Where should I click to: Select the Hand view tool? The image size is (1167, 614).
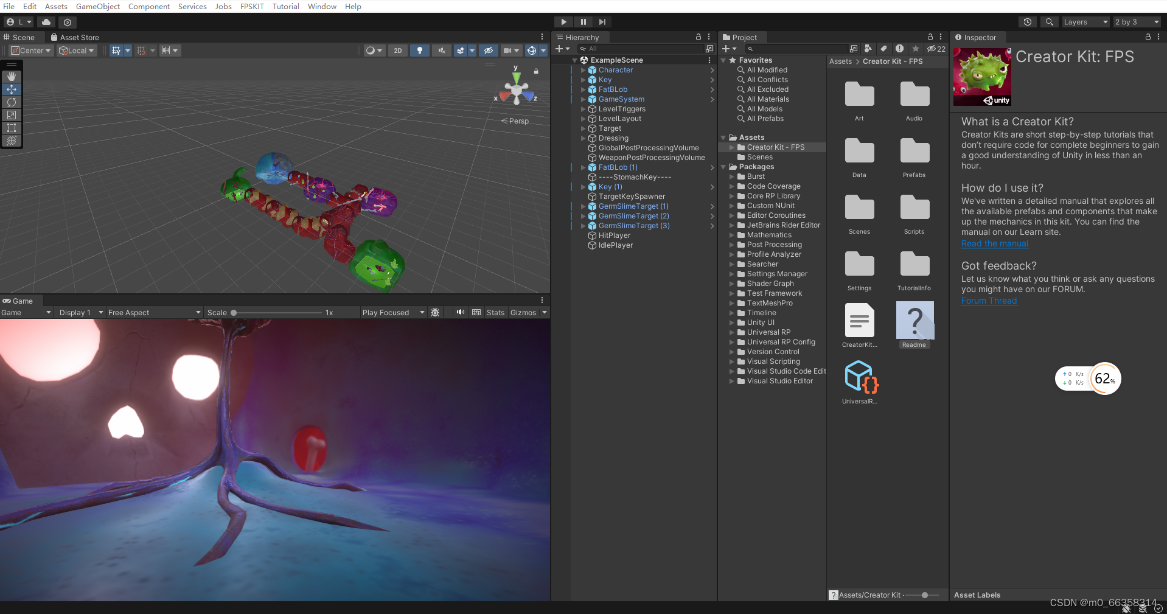tap(12, 77)
